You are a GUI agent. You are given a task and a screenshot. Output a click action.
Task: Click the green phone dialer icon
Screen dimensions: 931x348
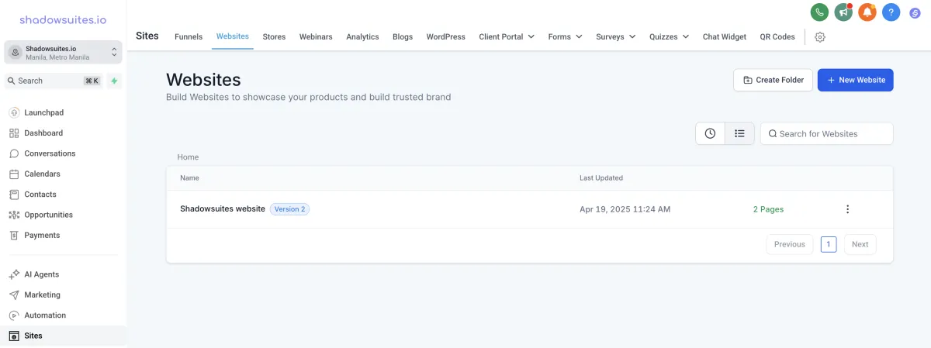click(819, 12)
